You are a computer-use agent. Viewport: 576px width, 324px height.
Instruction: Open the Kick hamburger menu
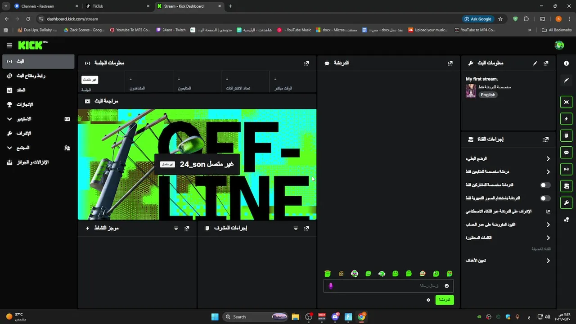pyautogui.click(x=9, y=45)
